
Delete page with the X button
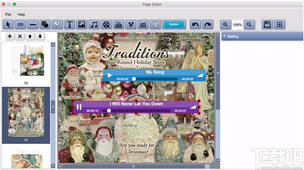(20, 36)
